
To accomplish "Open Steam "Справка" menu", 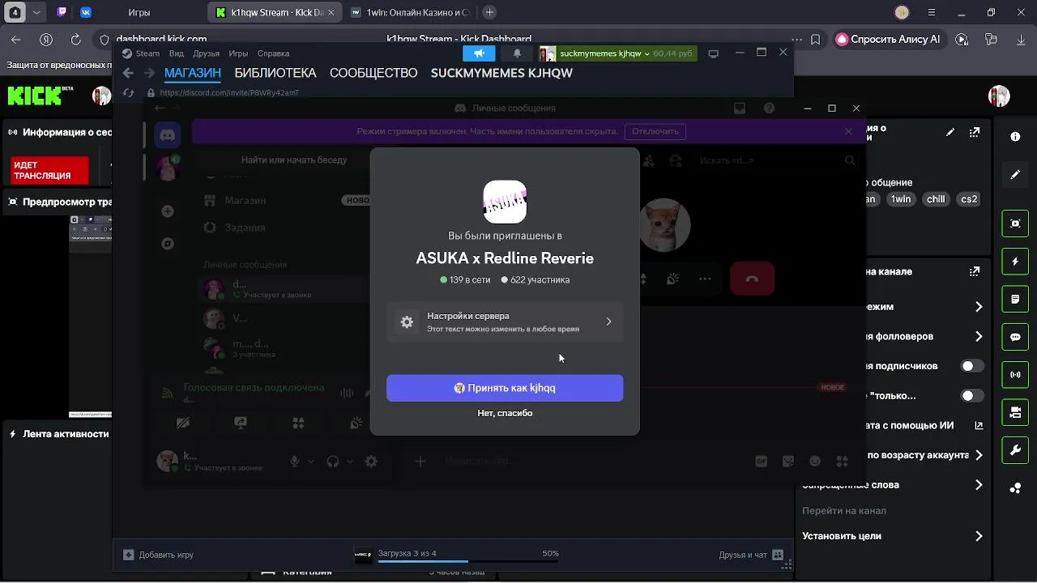I will (273, 53).
